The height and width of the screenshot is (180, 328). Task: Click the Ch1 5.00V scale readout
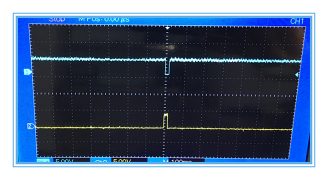click(64, 161)
